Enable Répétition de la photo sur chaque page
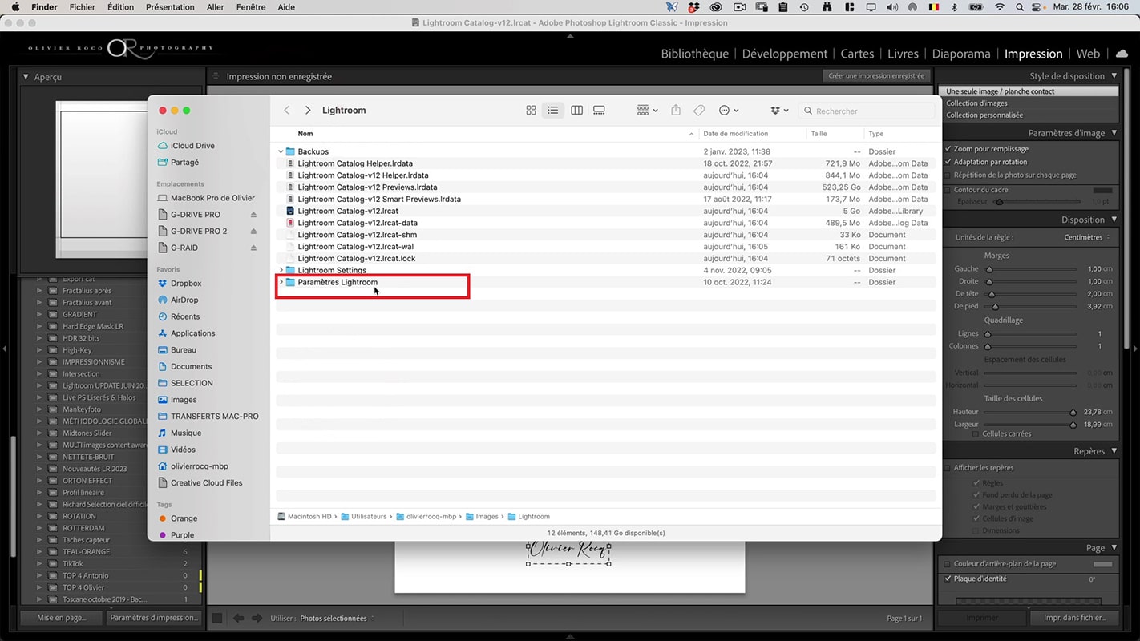Viewport: 1140px width, 641px height. (x=948, y=175)
